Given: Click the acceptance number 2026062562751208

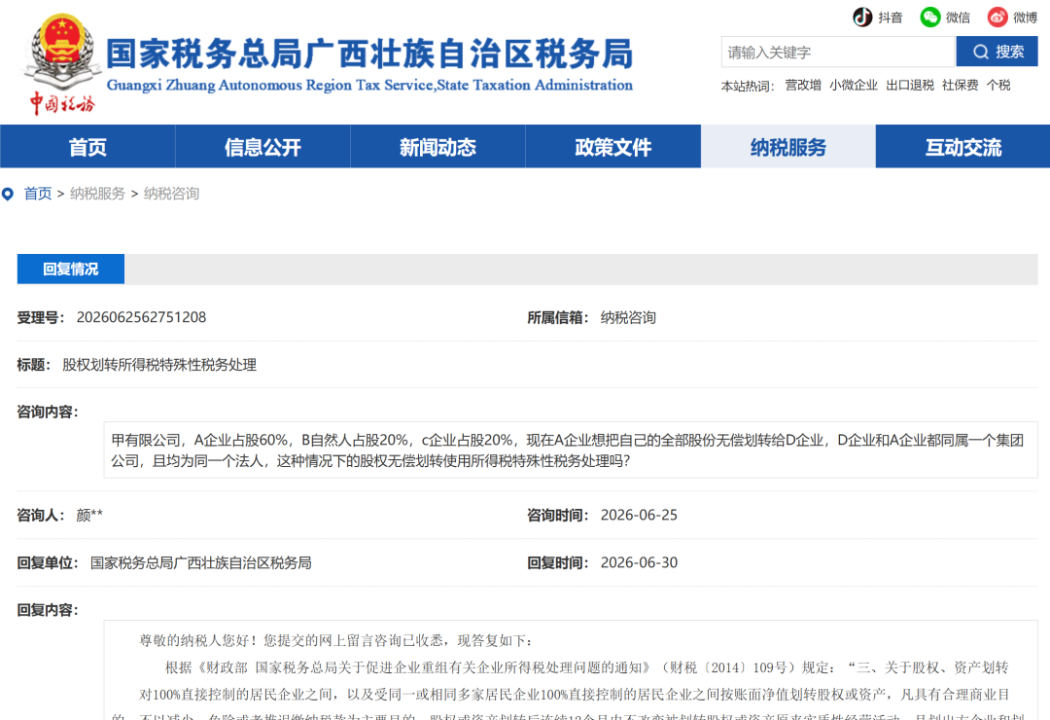Looking at the screenshot, I should pos(141,317).
